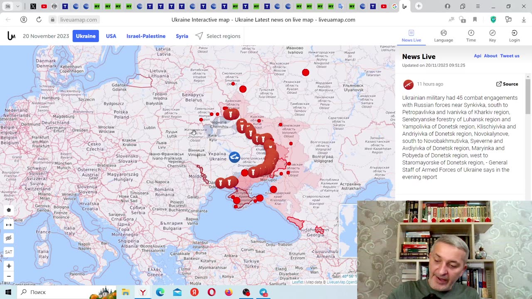Go back with the browser back arrow
This screenshot has height=299, width=532.
point(8,20)
